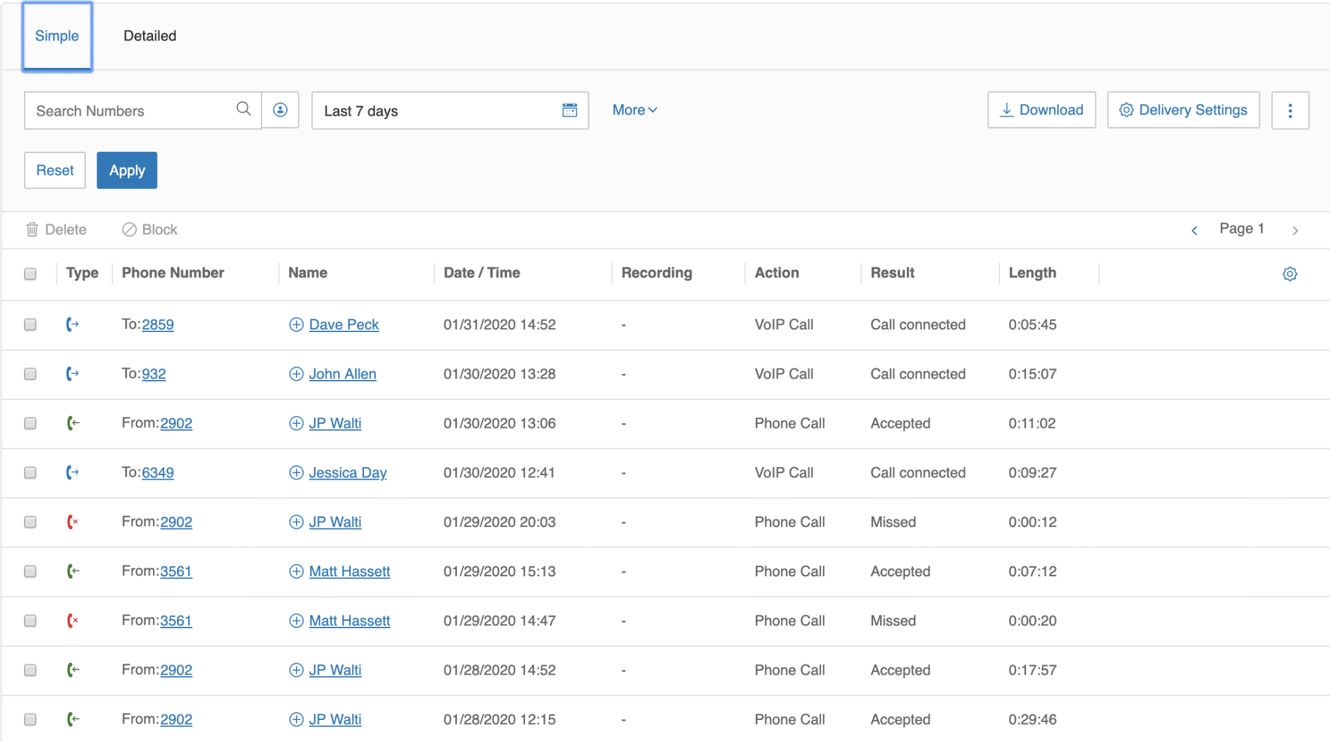Click the Block icon in the toolbar

[x=129, y=230]
